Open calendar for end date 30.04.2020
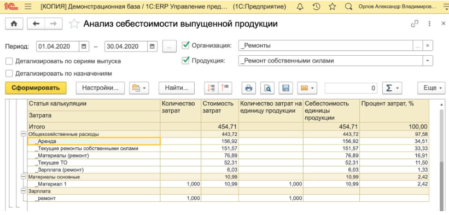449x215 pixels. 153,47
